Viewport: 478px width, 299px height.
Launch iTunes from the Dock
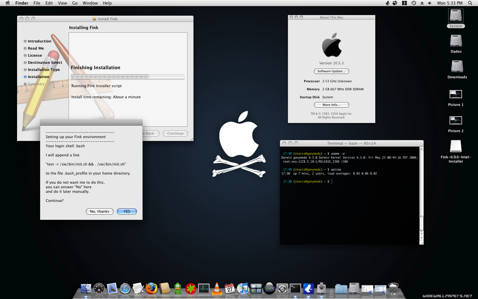[243, 288]
